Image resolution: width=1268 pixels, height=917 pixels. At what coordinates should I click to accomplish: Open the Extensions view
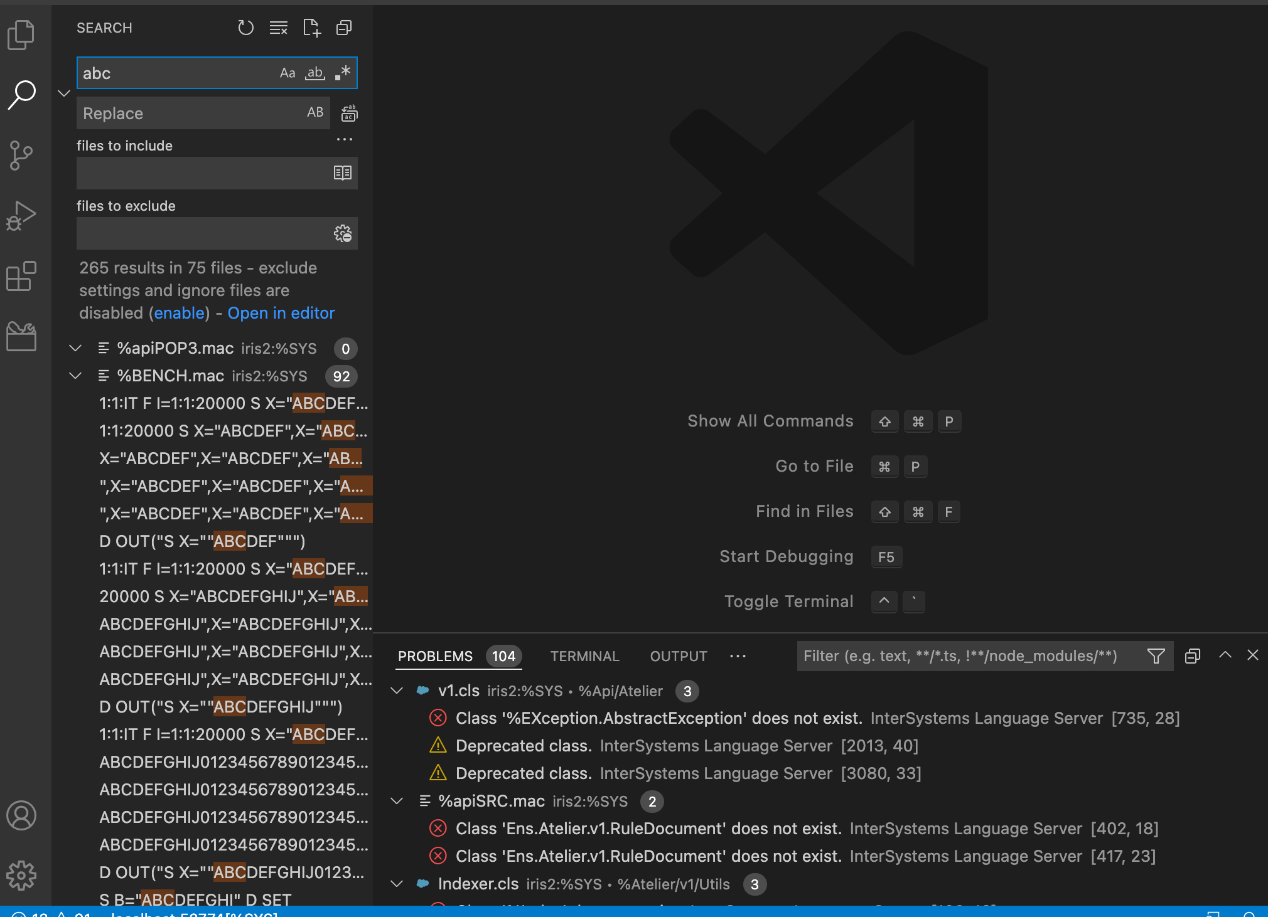[x=21, y=276]
